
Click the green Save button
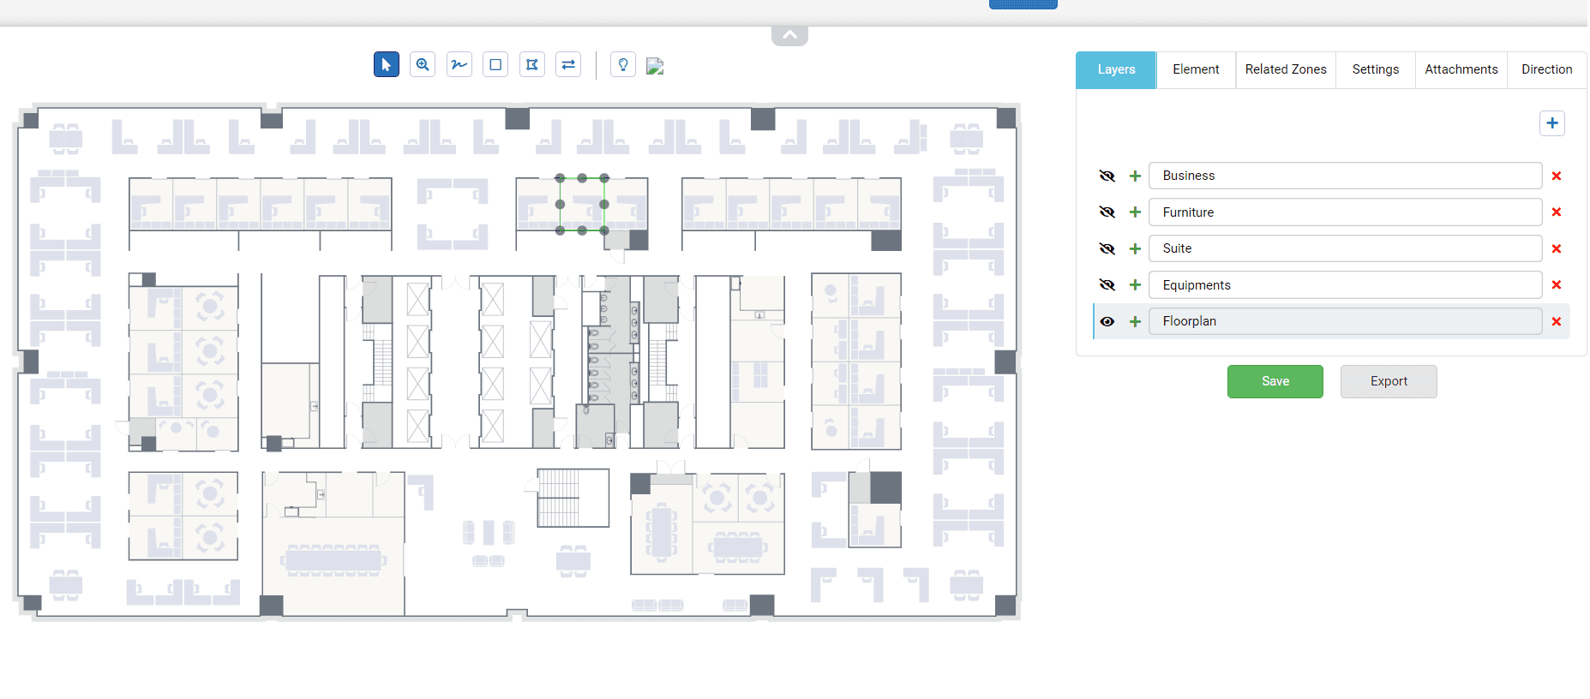pyautogui.click(x=1275, y=381)
